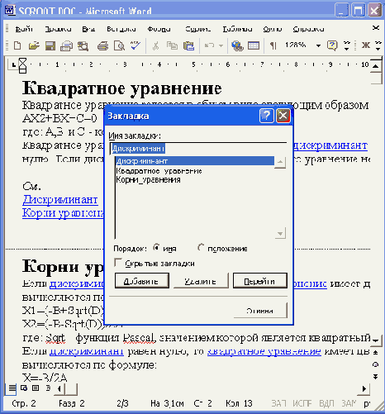Image resolution: width=385 pixels, height=414 pixels.
Task: Open Print Preview from toolbar
Action: 119,45
